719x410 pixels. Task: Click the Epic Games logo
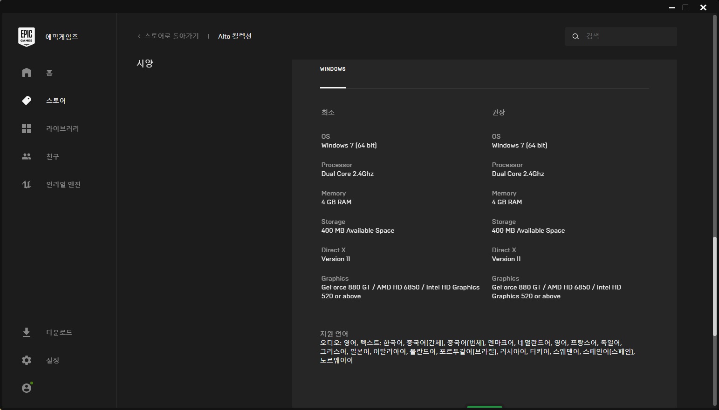coord(27,37)
